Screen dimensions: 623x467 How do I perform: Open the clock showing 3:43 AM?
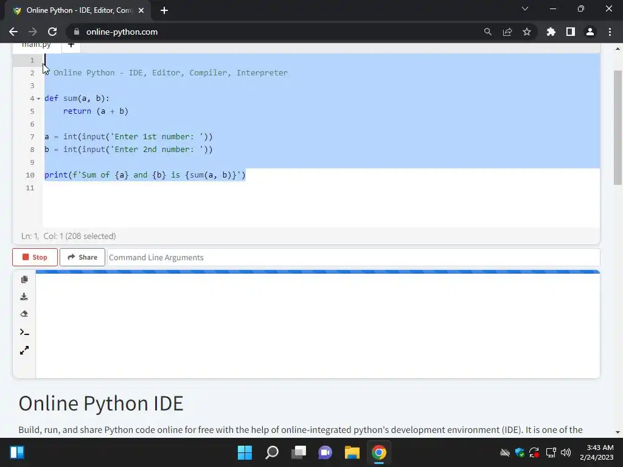[596, 452]
